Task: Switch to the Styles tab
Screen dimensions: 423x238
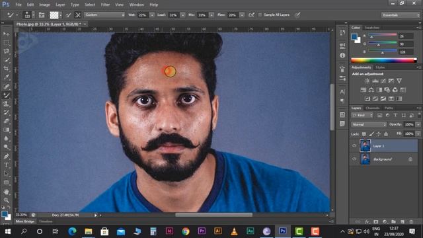Action: pyautogui.click(x=381, y=67)
